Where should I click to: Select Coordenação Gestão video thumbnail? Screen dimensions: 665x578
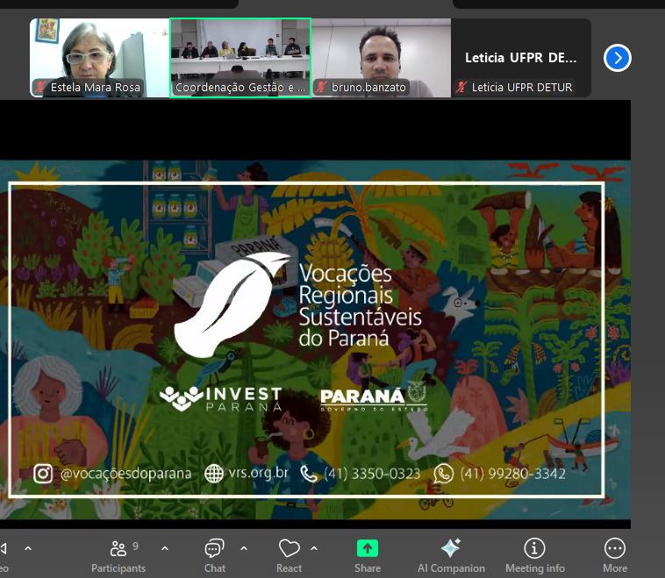[240, 58]
